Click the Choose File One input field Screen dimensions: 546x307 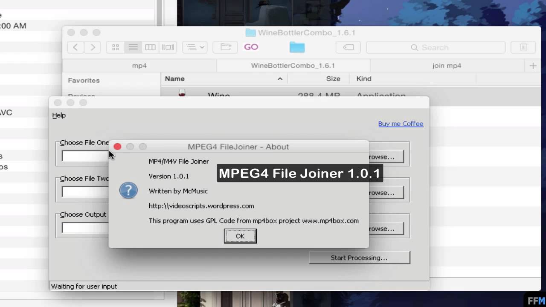[85, 156]
